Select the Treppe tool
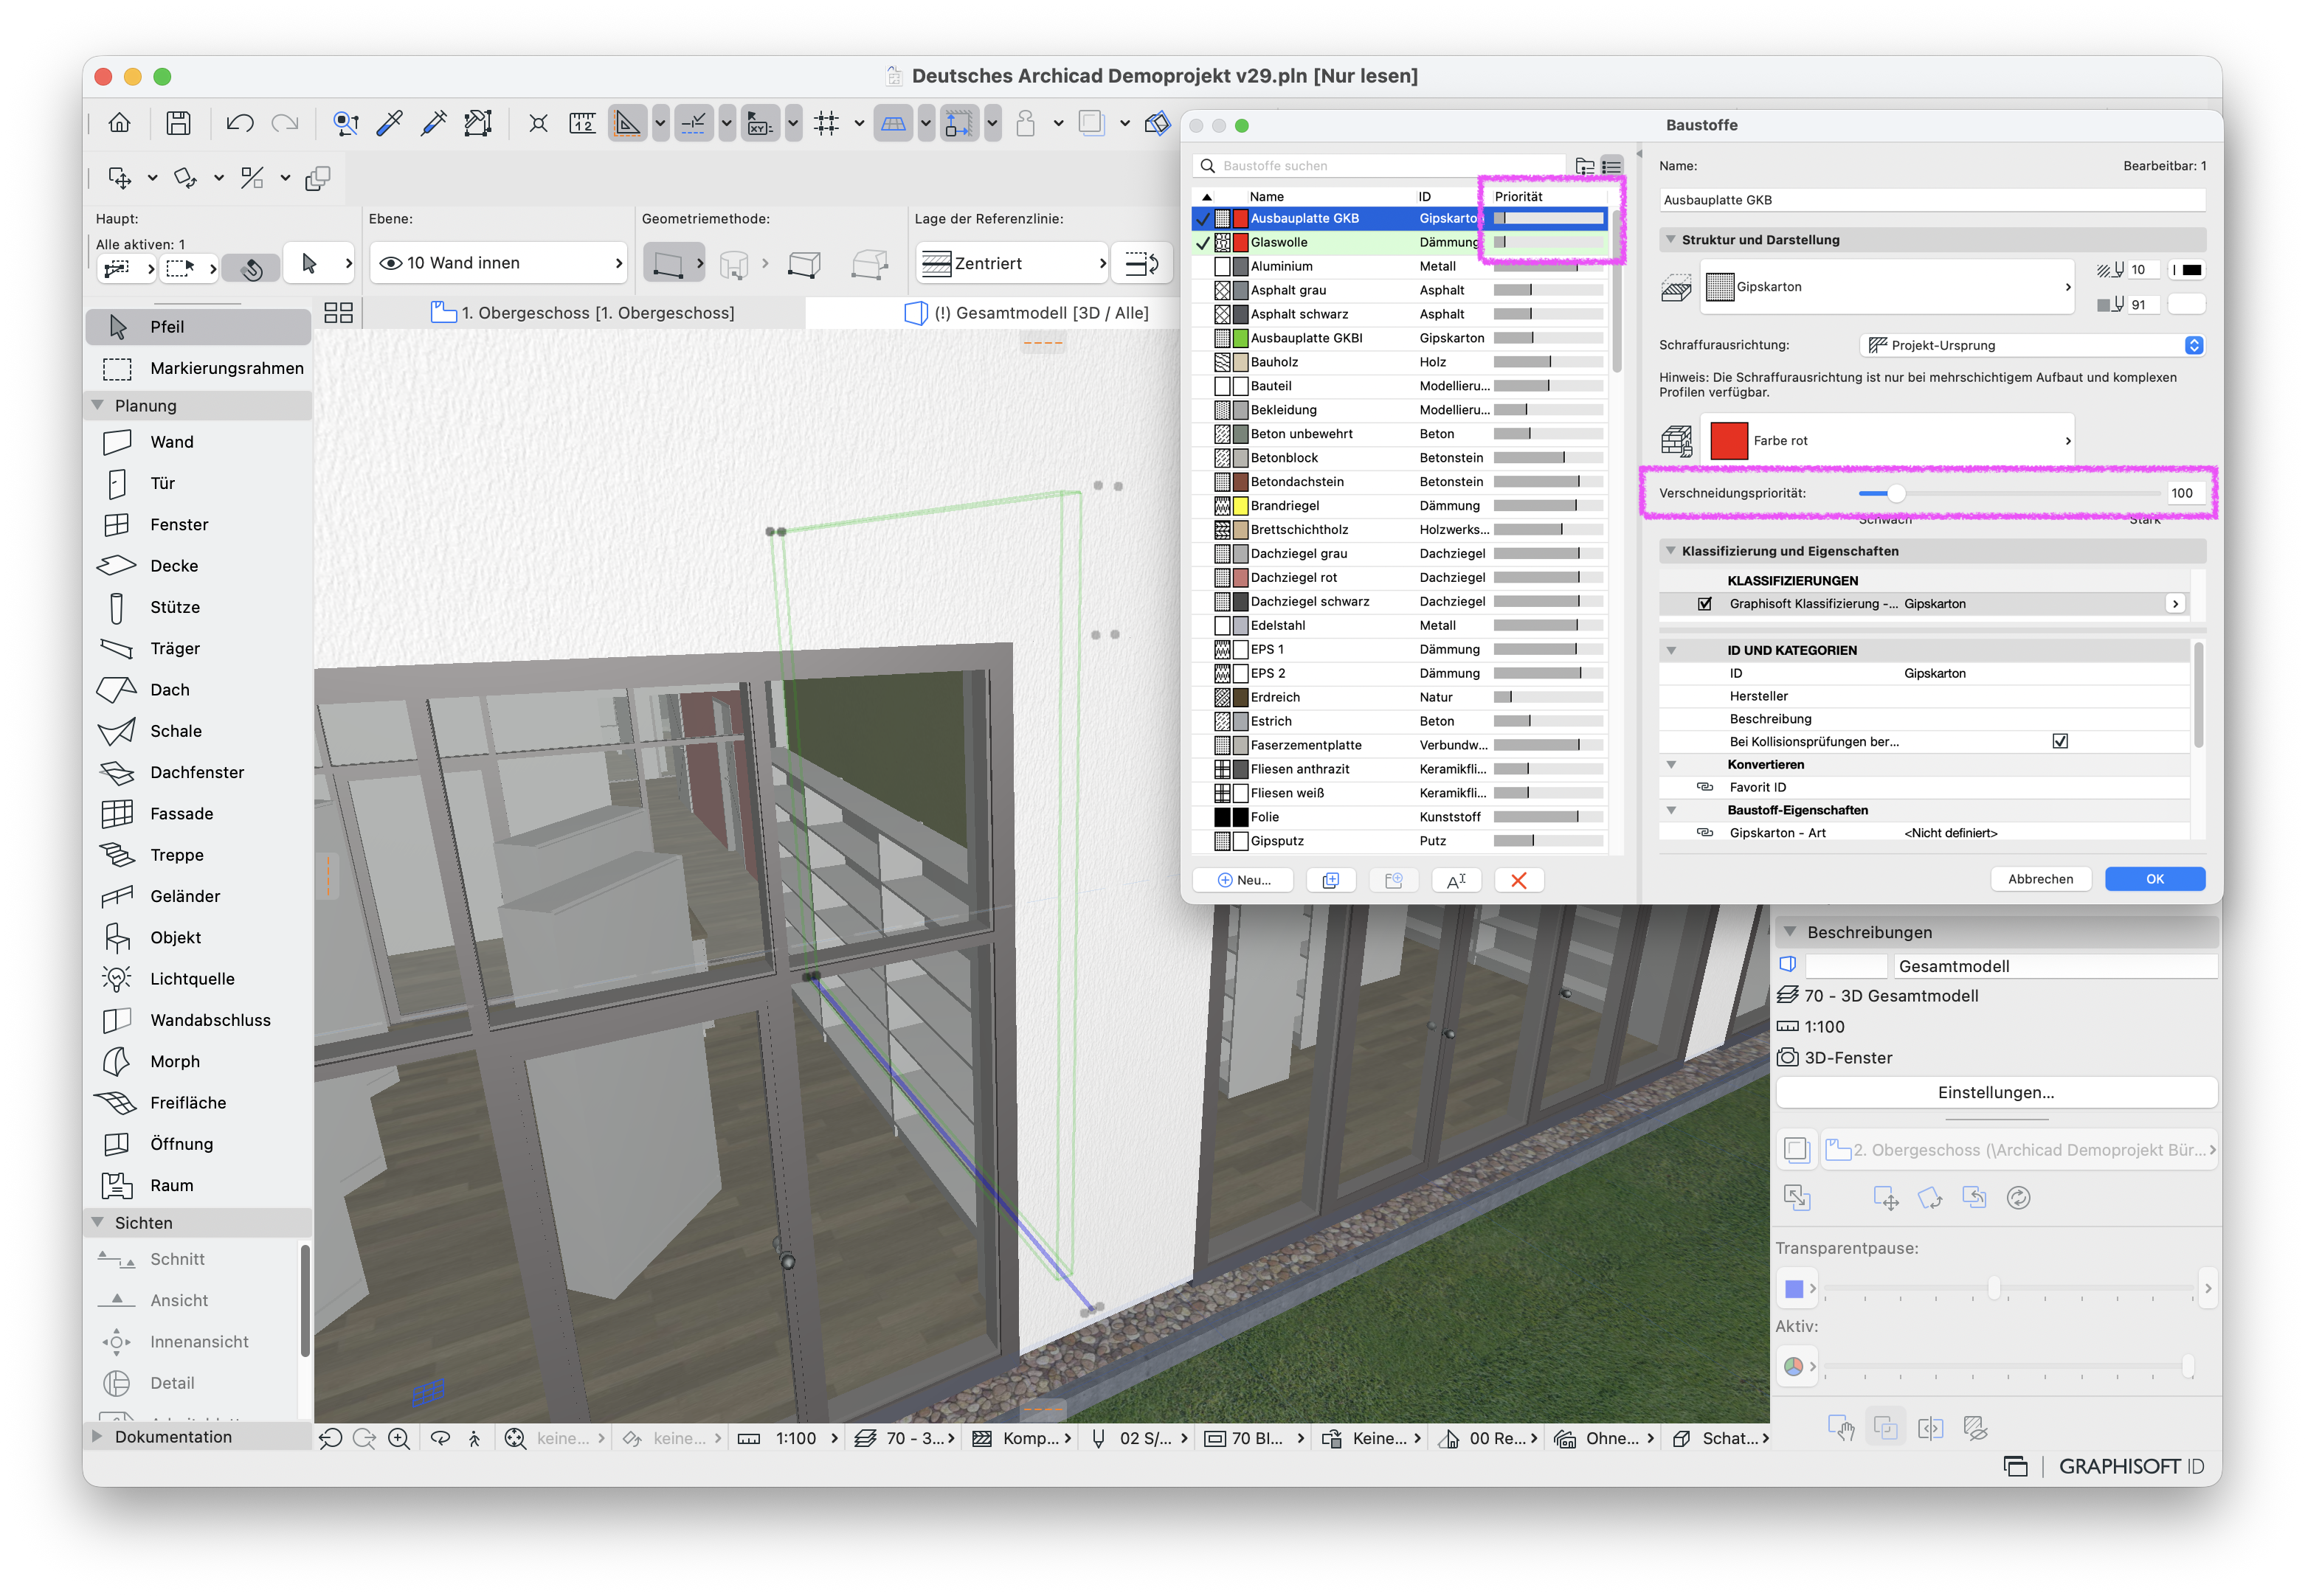The image size is (2305, 1596). [198, 855]
